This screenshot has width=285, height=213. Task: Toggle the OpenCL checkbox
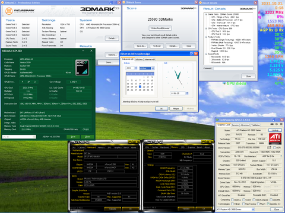(x=232, y=200)
